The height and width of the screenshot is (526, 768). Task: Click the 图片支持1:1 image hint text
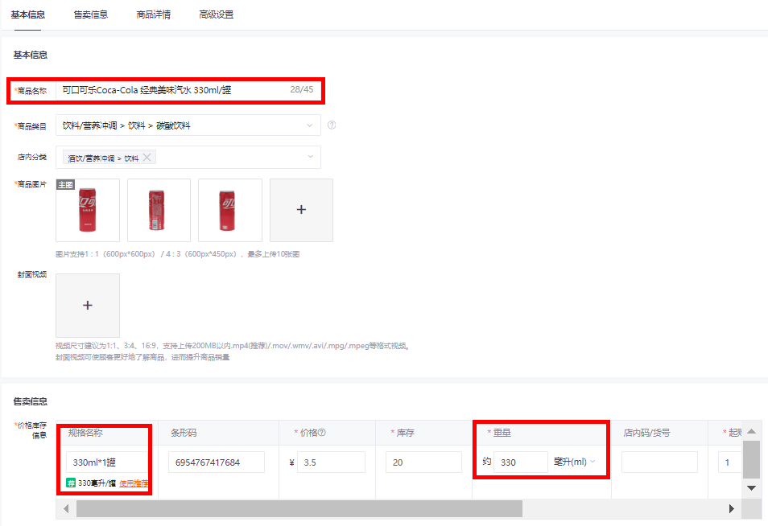click(177, 254)
